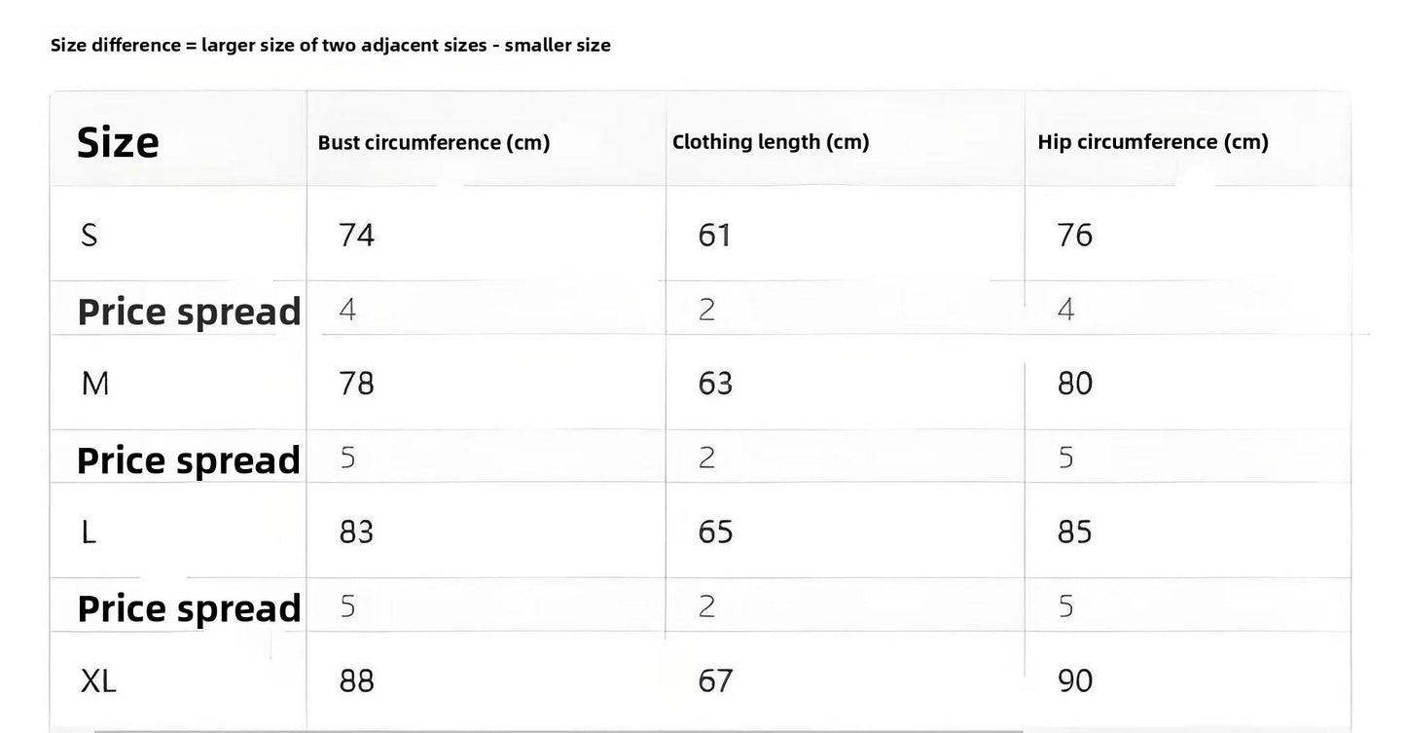Select the XL size row label

tap(98, 680)
